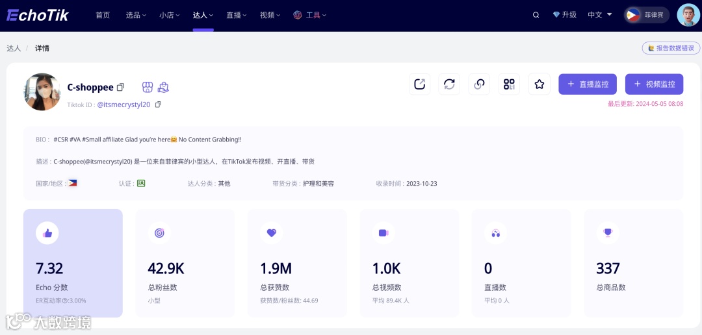Click the live stream count icon
The height and width of the screenshot is (335, 702).
[495, 233]
